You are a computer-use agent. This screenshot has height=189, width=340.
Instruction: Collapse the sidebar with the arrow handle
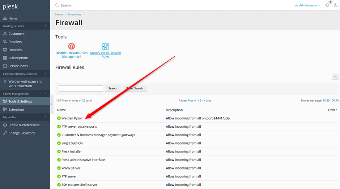point(52,104)
